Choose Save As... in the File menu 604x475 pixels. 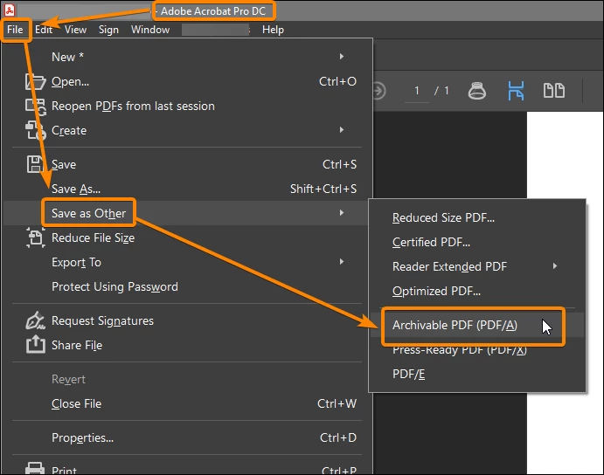tap(187, 189)
